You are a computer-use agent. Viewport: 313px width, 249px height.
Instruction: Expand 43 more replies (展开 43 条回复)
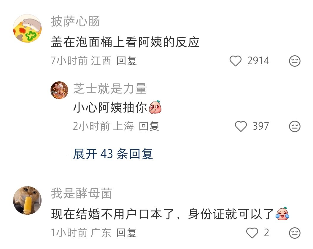(x=113, y=154)
